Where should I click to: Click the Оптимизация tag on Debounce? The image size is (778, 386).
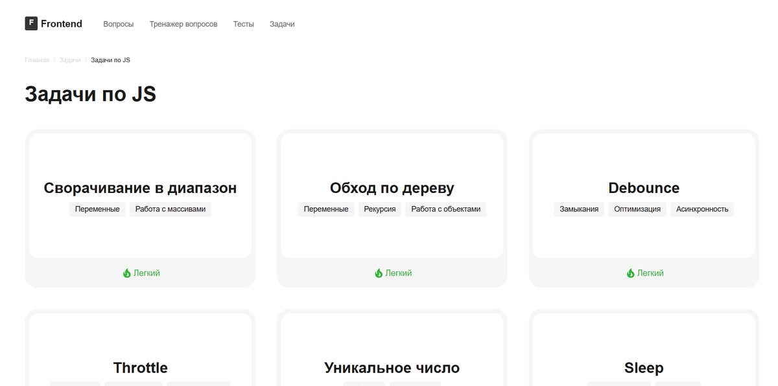pyautogui.click(x=637, y=209)
